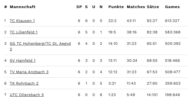Click the Sätze column header
This screenshot has width=189, height=103.
[153, 7]
